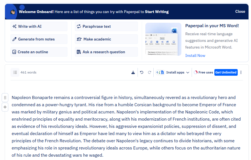This screenshot has height=160, width=251.
Task: Click Make academic button
Action: (106, 39)
